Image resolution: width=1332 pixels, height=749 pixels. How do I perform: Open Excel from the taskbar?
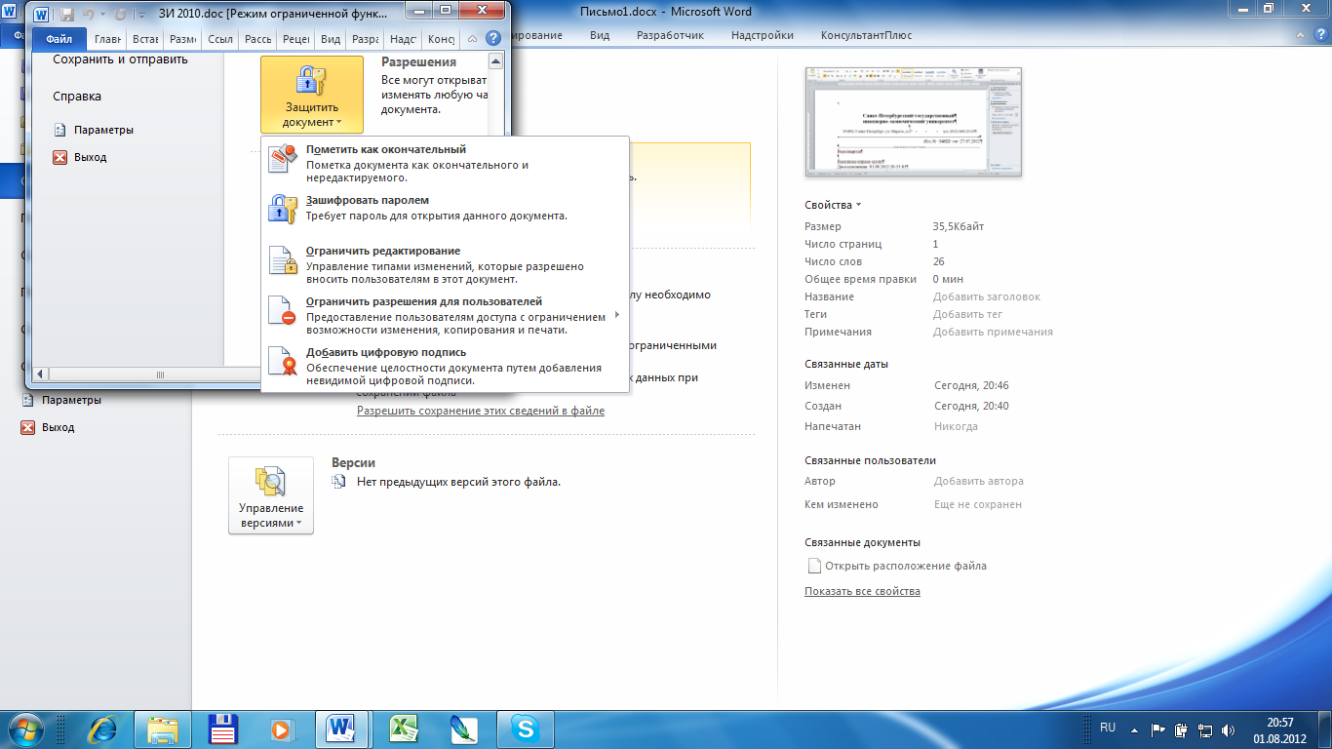(404, 729)
